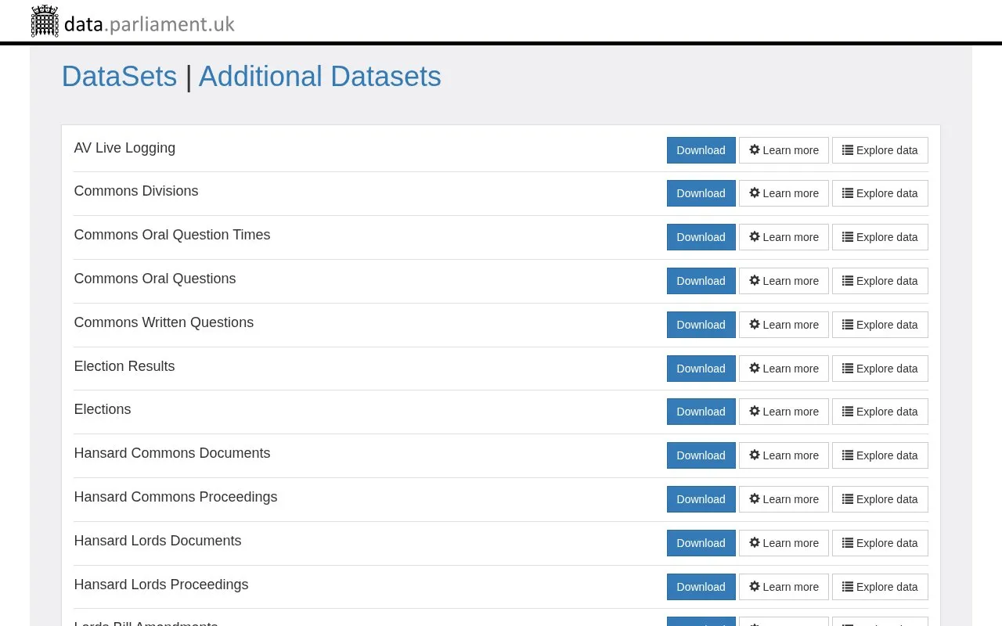Download the Hansard Commons Proceedings dataset
The width and height of the screenshot is (1002, 626).
point(701,499)
